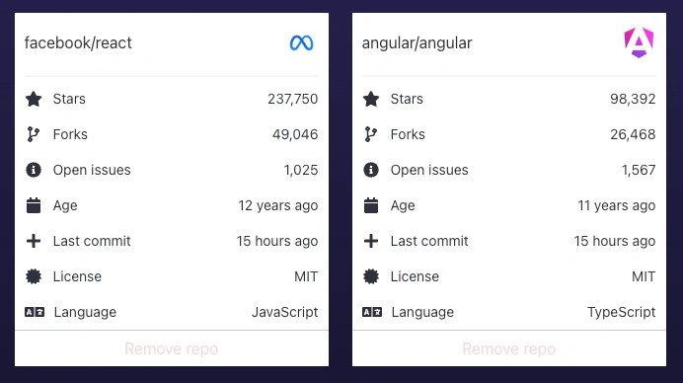Click the Open issues info icon for facebook/react
This screenshot has width=683, height=383.
click(34, 170)
